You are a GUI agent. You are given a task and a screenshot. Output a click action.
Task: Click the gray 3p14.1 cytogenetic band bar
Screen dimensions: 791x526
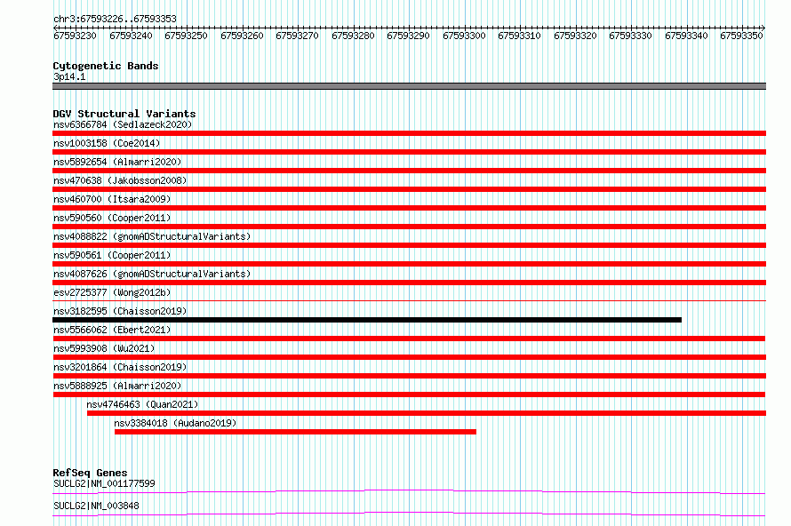click(409, 86)
